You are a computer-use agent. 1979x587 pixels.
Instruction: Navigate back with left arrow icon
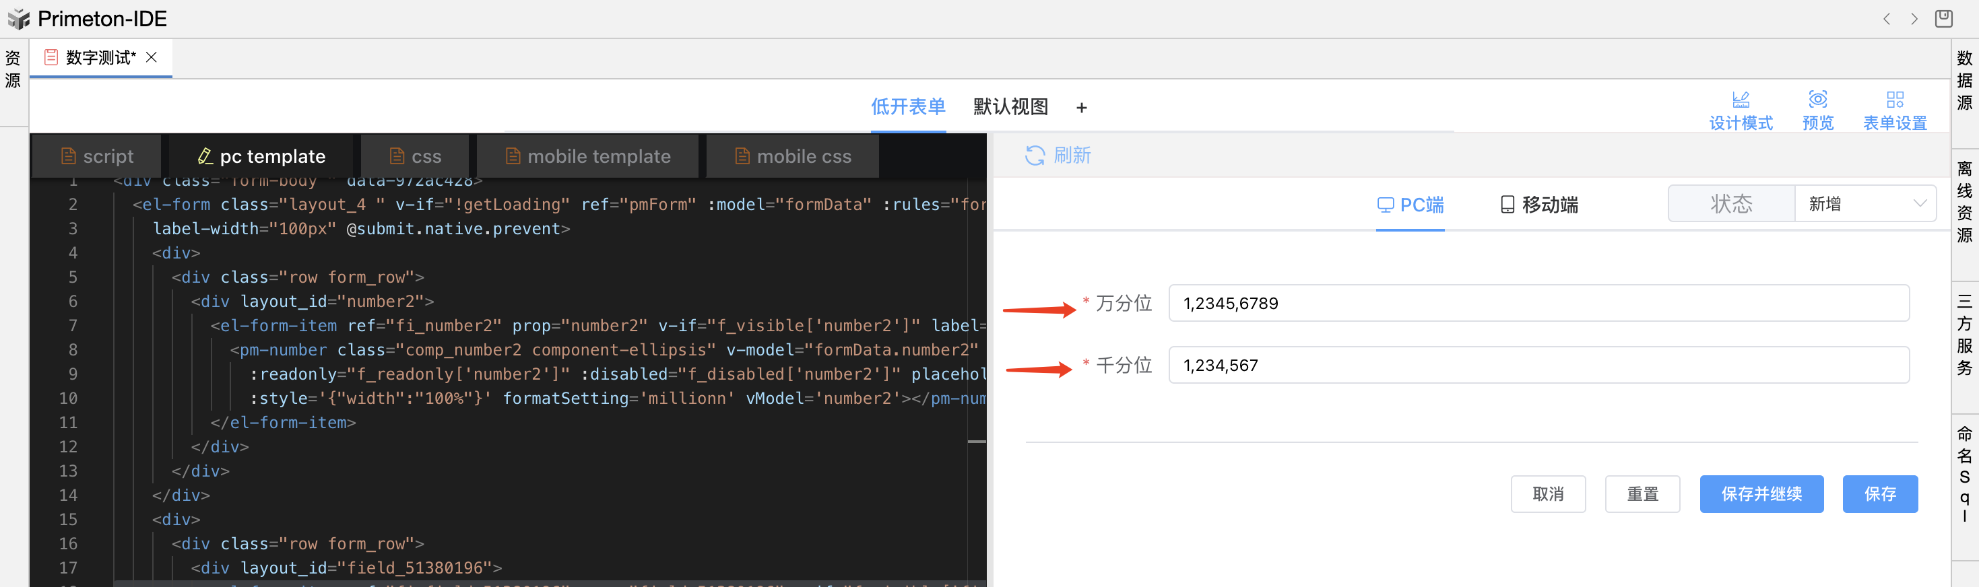1887,19
